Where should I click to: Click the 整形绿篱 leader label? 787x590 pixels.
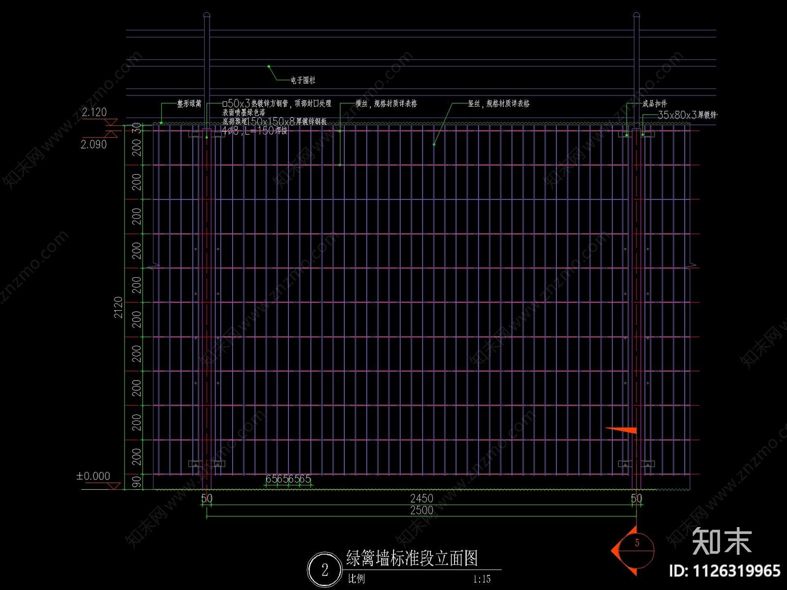[x=189, y=104]
